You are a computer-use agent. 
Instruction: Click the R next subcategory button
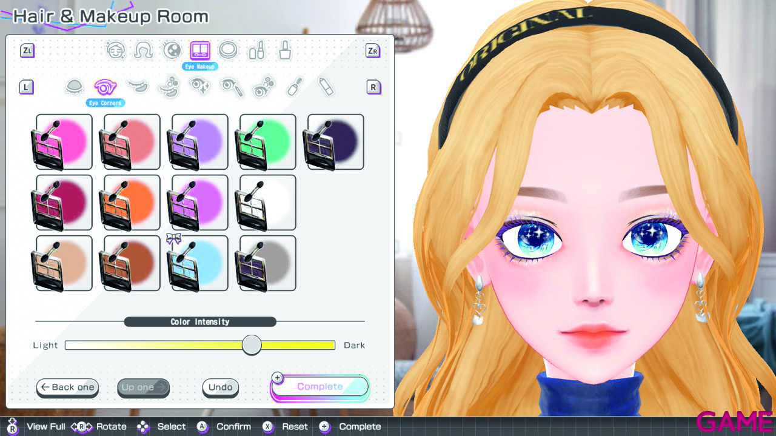[x=373, y=87]
